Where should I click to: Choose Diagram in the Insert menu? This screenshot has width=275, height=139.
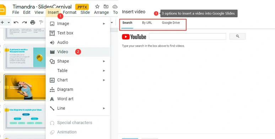(x=78, y=89)
